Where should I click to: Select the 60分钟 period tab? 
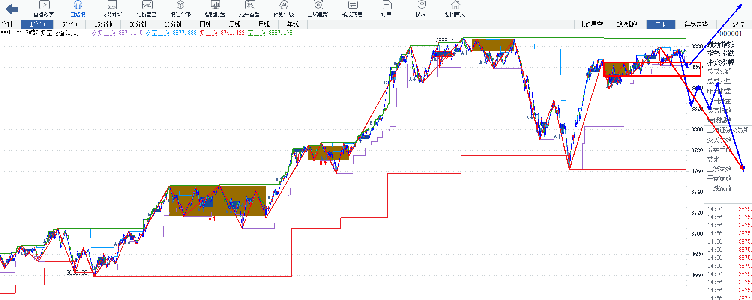[174, 24]
